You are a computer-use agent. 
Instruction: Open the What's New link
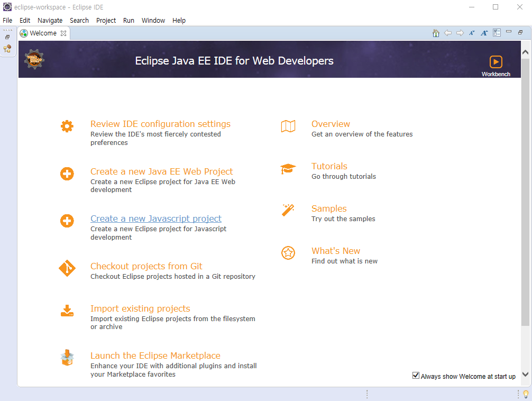pos(336,251)
